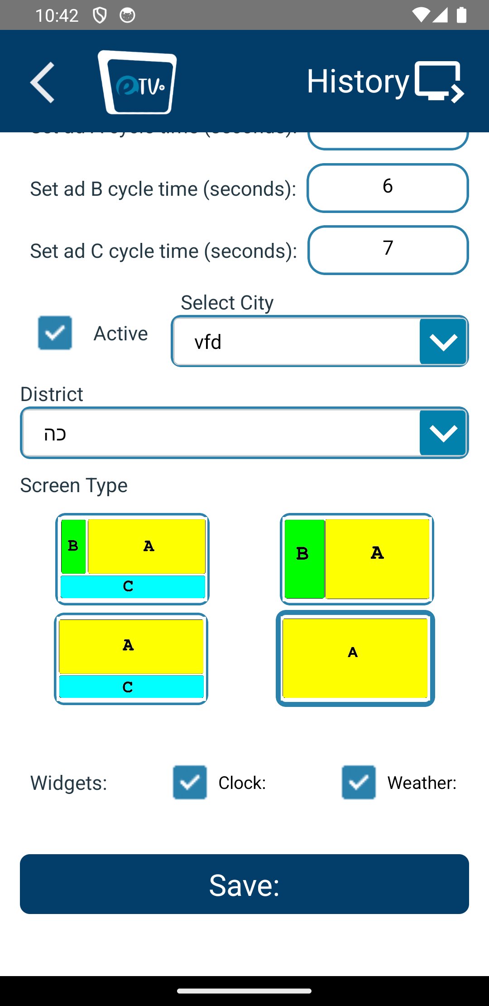The width and height of the screenshot is (489, 1006).
Task: Tap the History header label
Action: [358, 82]
